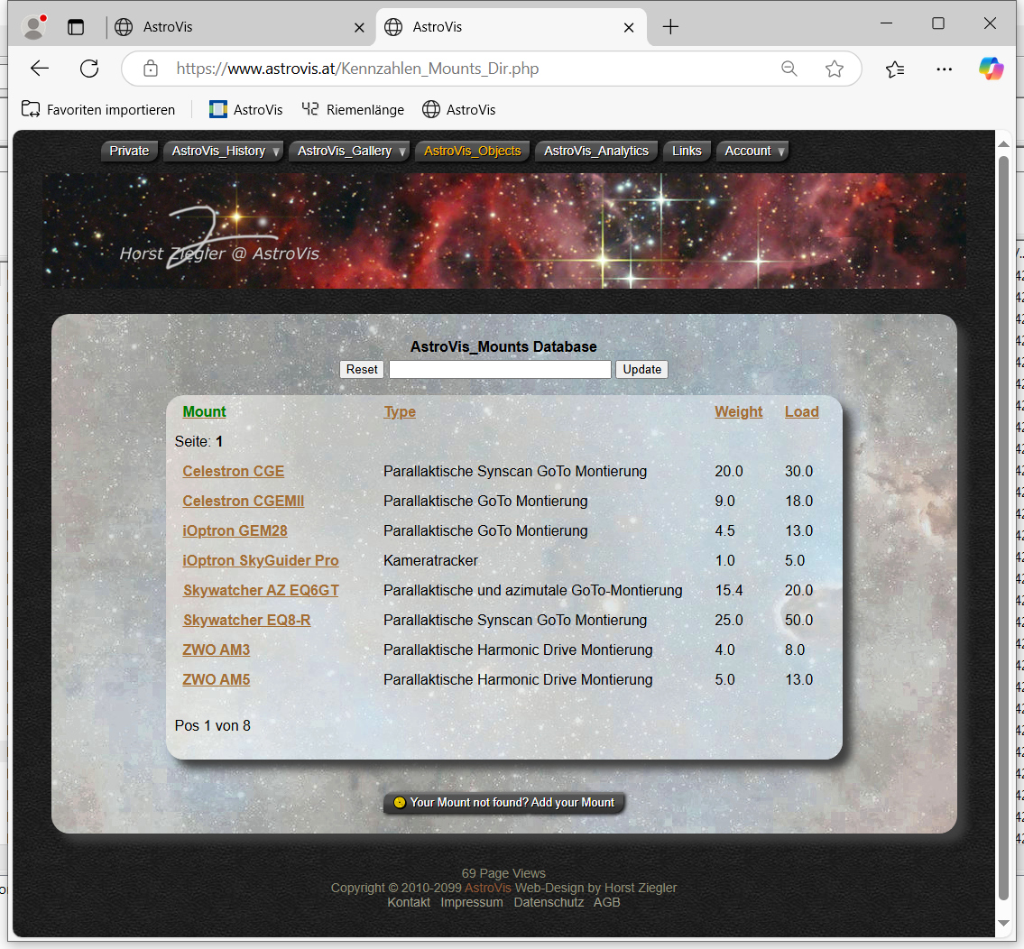The height and width of the screenshot is (949, 1024).
Task: Open the favorites list icon
Action: point(895,69)
